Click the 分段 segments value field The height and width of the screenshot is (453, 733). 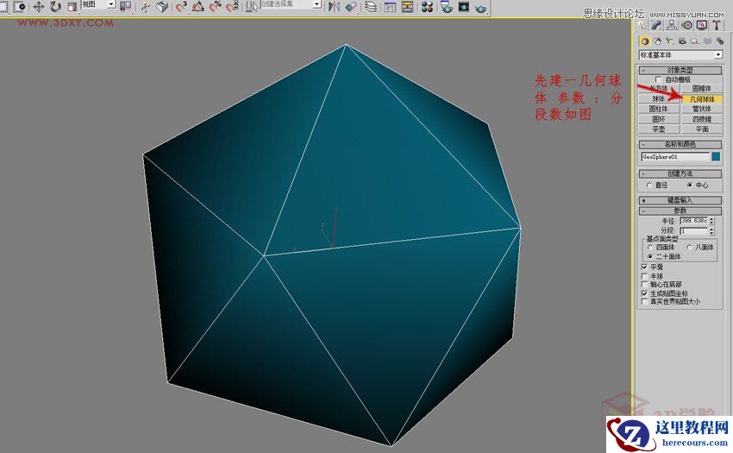click(694, 230)
